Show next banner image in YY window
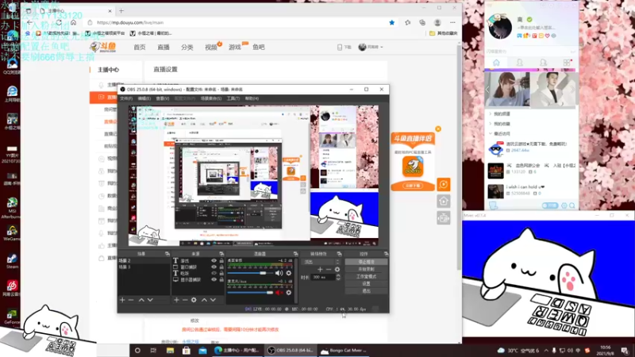This screenshot has width=635, height=357. (572, 89)
